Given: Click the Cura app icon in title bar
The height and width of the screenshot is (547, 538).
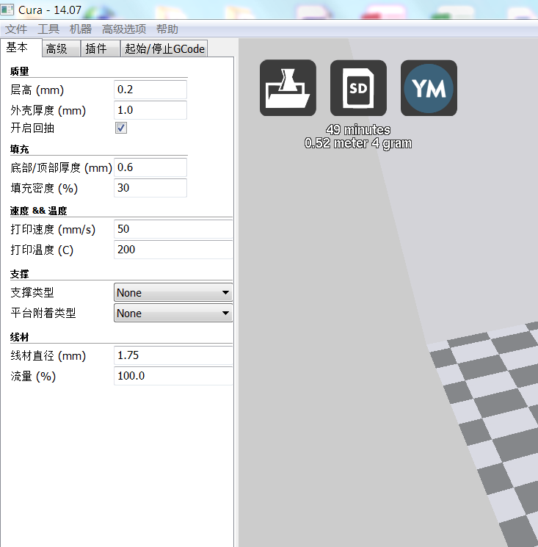Looking at the screenshot, I should point(8,11).
